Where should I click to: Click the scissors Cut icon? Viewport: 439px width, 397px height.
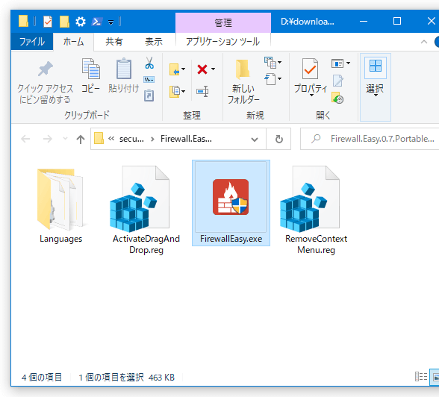[x=149, y=63]
